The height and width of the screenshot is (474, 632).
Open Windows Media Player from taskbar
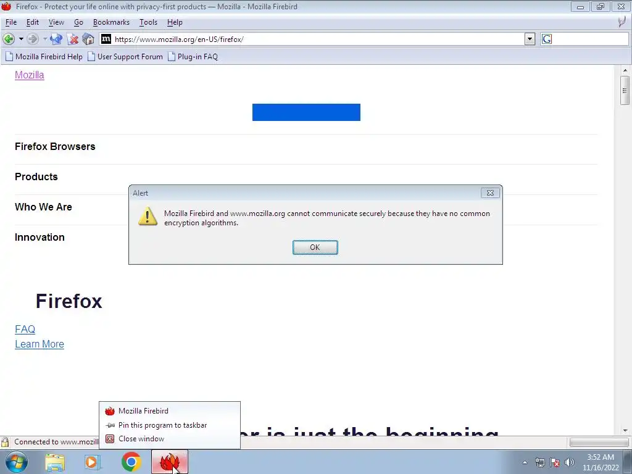click(93, 462)
